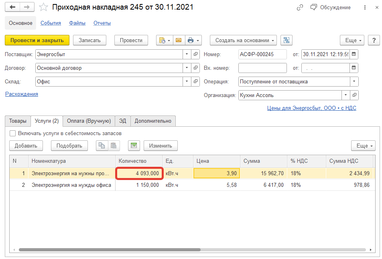This screenshot has height=259, width=382.
Task: Click Добавить row button
Action: point(26,146)
